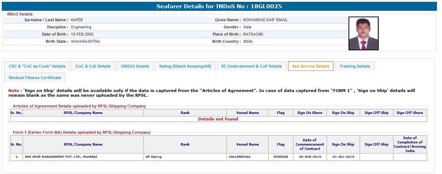Click the seafarer's passport photo
Image resolution: width=442 pixels, height=174 pixels.
[363, 33]
